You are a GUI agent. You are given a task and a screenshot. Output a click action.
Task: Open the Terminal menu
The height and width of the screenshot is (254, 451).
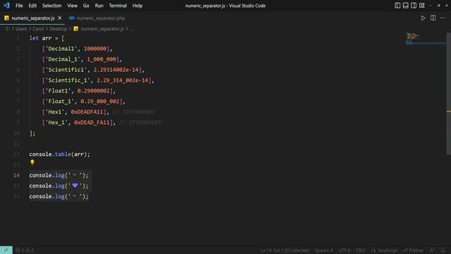pos(118,6)
